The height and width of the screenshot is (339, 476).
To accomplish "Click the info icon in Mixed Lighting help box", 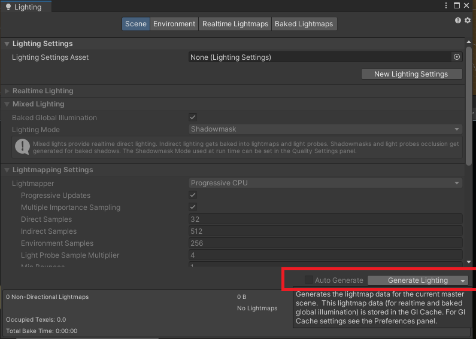I will pos(22,146).
